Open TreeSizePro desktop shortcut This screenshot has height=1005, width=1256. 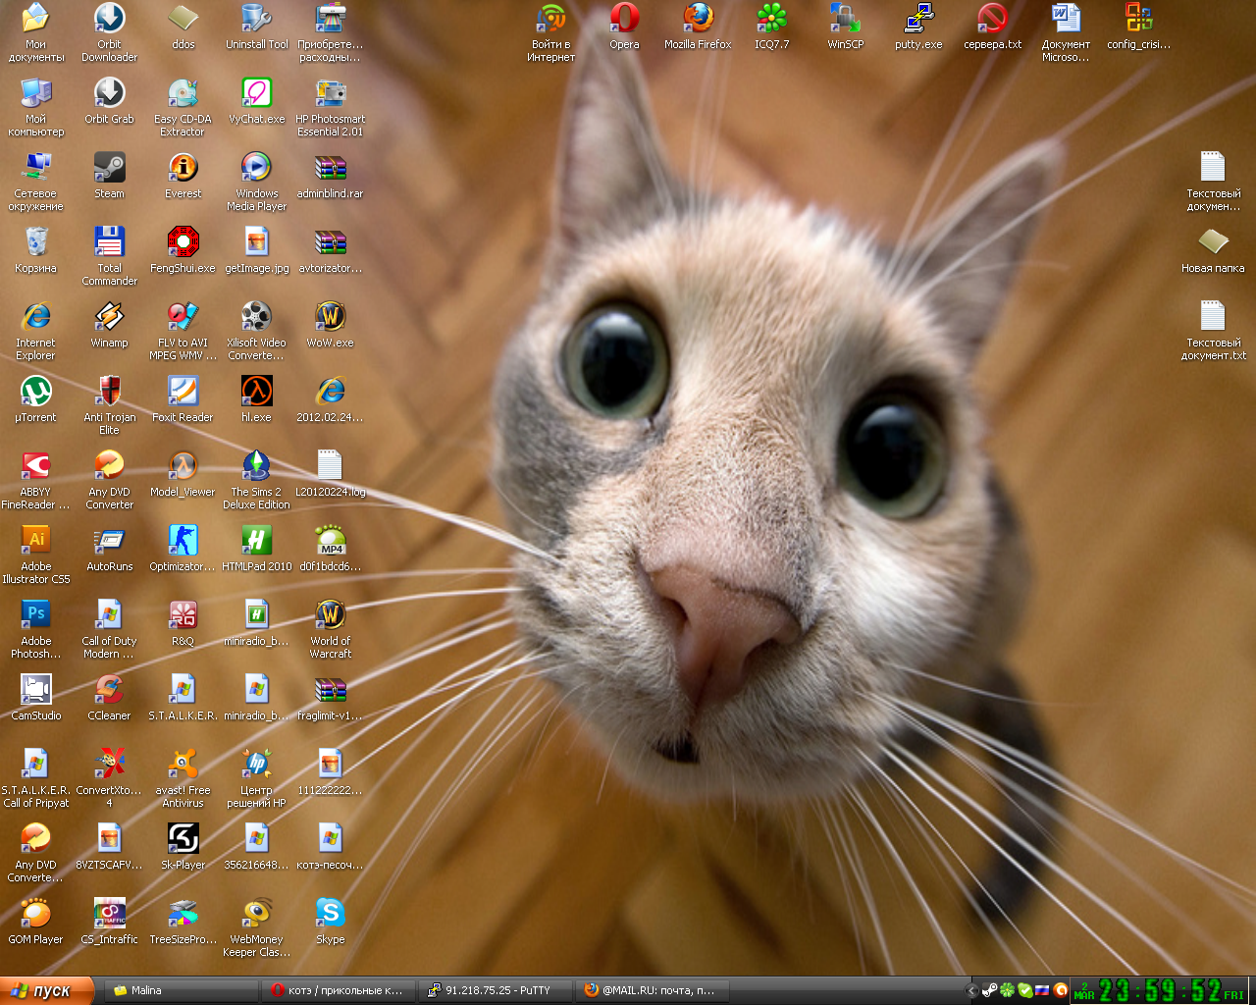[183, 914]
